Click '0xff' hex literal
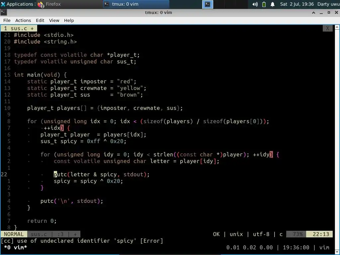The image size is (340, 255). [x=93, y=141]
